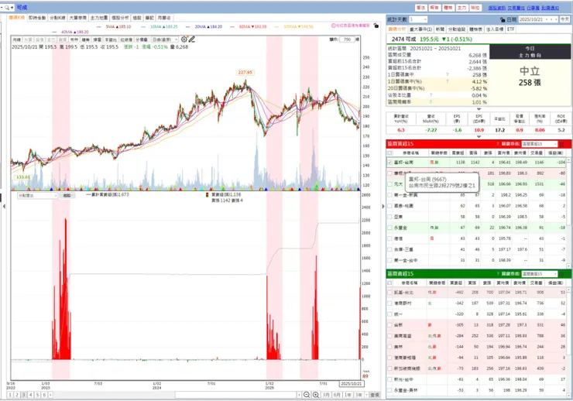Click help icon next to 區間周轉率
Viewport: 573px width, 401px height.
point(431,102)
